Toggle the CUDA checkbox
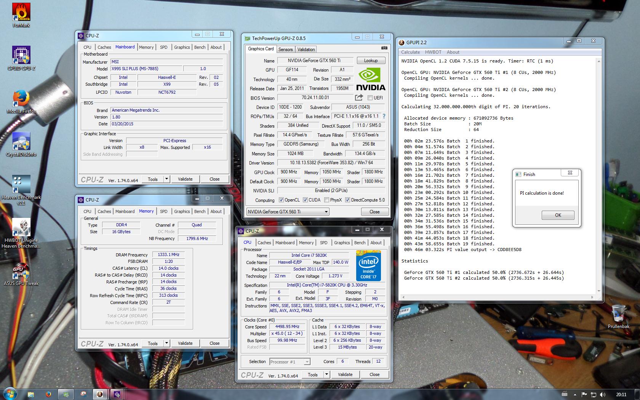This screenshot has width=640, height=400. tap(305, 200)
